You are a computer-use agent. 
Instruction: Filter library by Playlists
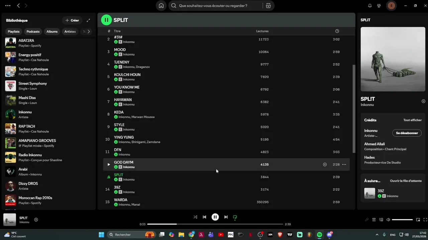14,32
